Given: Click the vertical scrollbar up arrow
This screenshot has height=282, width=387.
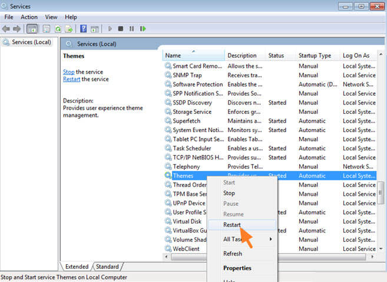Looking at the screenshot, I should [381, 54].
